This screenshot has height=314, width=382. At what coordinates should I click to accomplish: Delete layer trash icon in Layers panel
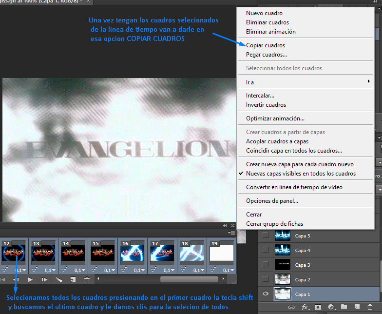tap(370, 307)
